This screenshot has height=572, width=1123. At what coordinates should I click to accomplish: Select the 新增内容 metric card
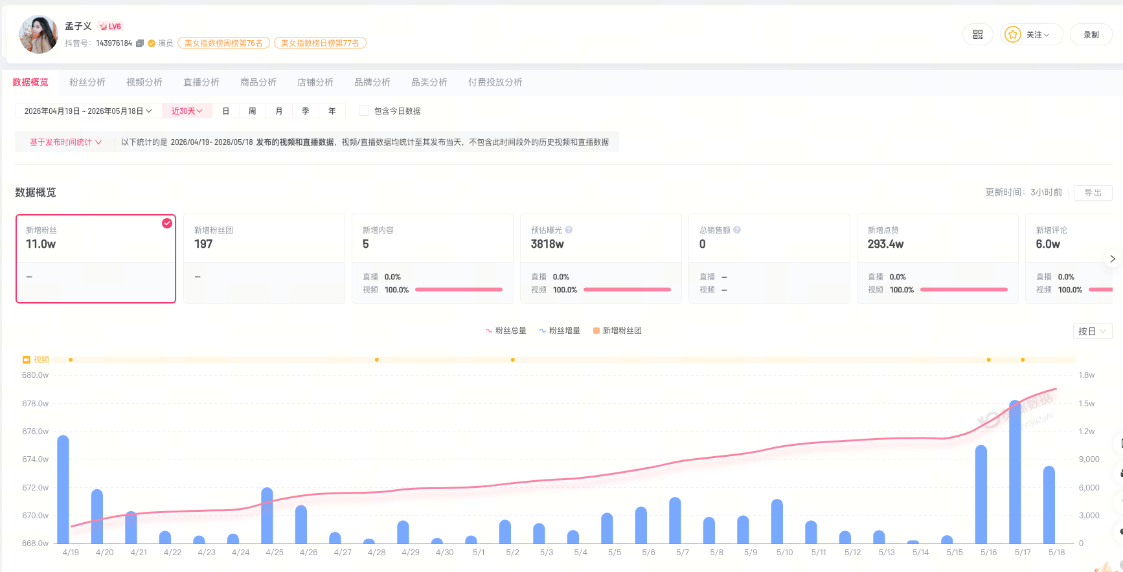pyautogui.click(x=433, y=259)
